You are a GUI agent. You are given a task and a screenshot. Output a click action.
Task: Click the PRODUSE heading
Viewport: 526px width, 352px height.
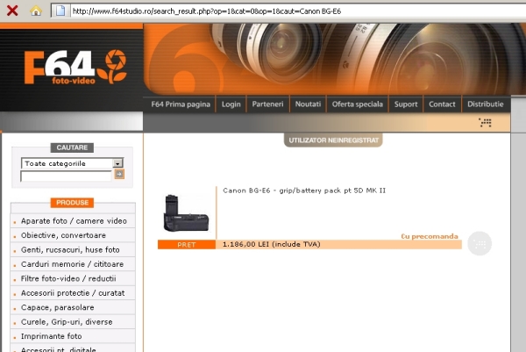[73, 203]
